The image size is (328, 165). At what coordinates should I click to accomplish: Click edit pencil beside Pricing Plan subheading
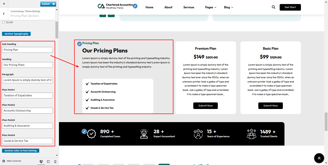point(79,44)
